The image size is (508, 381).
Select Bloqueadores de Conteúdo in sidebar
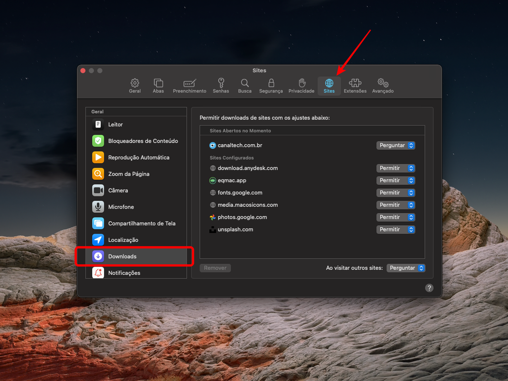pos(136,141)
